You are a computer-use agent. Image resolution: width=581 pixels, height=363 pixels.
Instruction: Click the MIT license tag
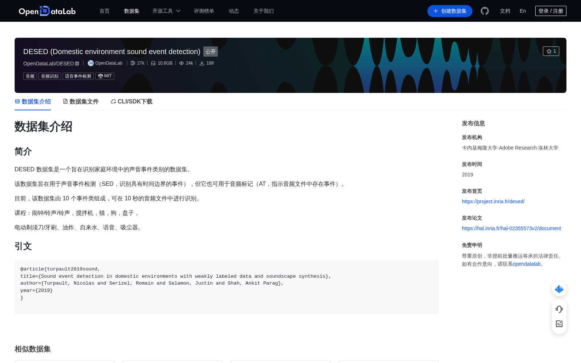pyautogui.click(x=105, y=76)
